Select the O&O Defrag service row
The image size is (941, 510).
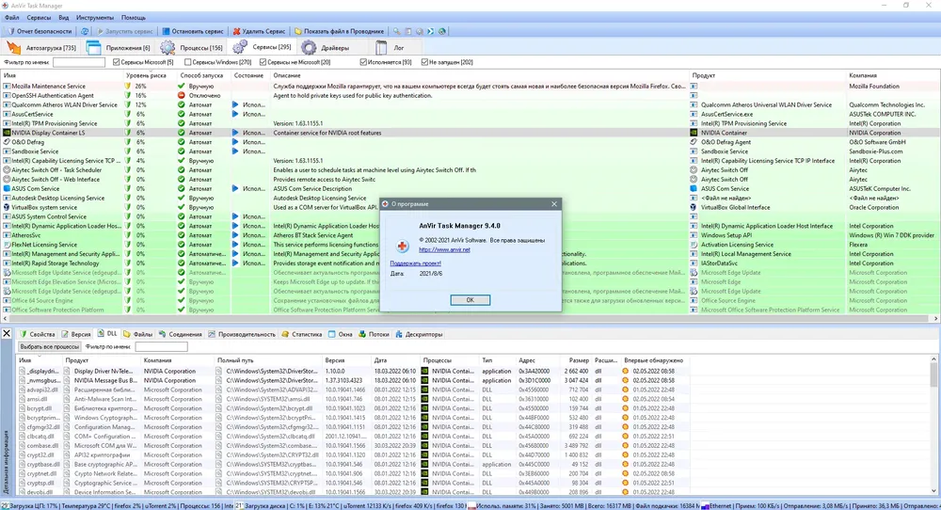(470, 142)
